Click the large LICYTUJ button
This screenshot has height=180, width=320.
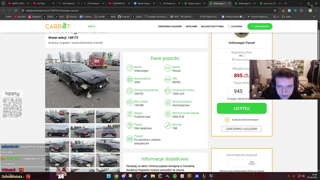click(x=241, y=108)
